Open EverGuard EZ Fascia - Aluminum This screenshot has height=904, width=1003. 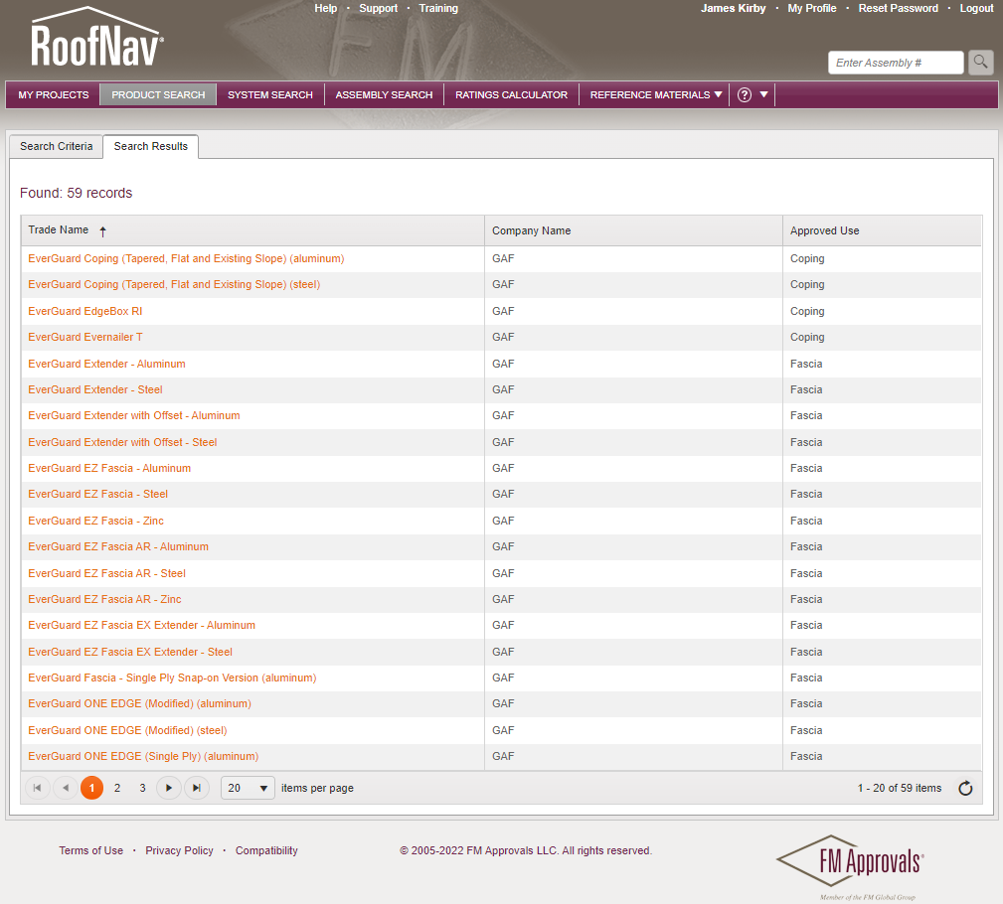[x=109, y=468]
